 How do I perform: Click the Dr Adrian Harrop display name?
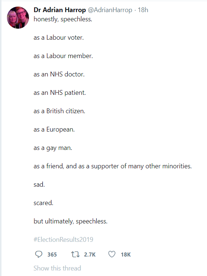pyautogui.click(x=60, y=10)
